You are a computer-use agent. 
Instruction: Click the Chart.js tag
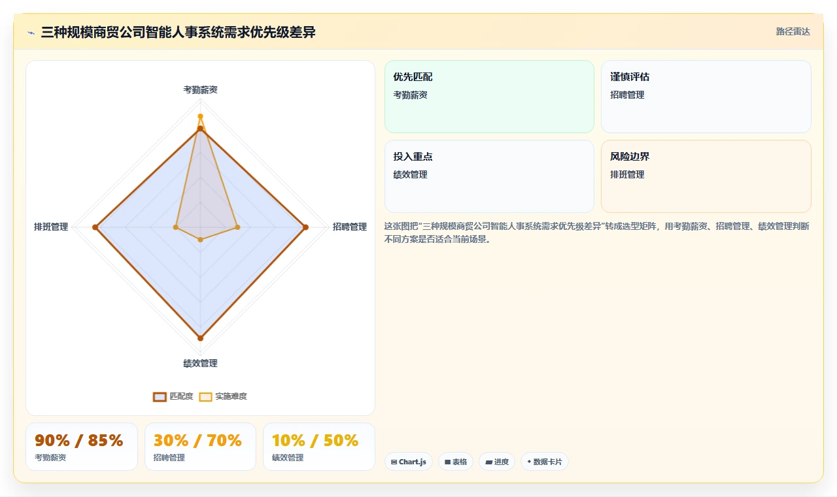click(x=408, y=462)
